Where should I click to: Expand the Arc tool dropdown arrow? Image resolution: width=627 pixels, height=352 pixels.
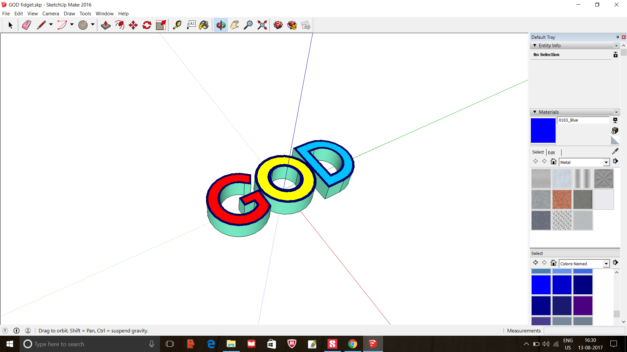72,25
